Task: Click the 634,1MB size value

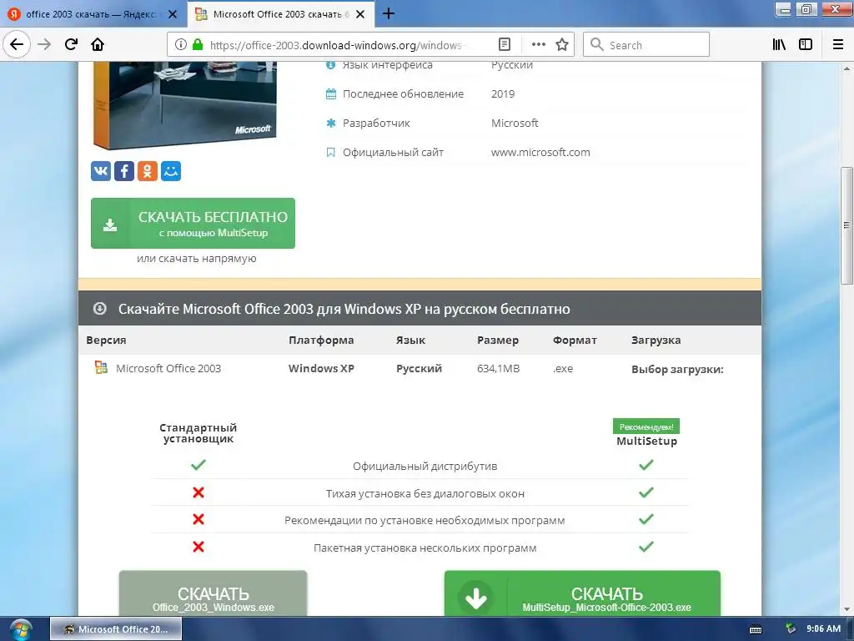Action: tap(499, 368)
